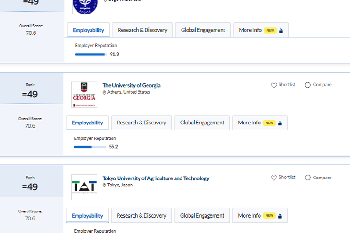Click the Tokyo University of Agriculture logo

84,187
